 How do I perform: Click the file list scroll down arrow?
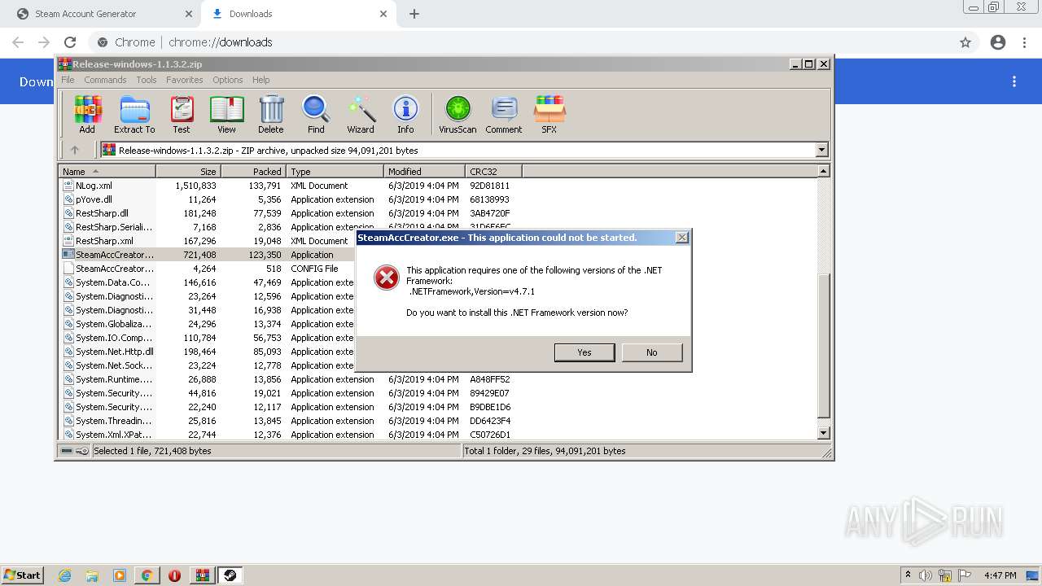coord(823,434)
